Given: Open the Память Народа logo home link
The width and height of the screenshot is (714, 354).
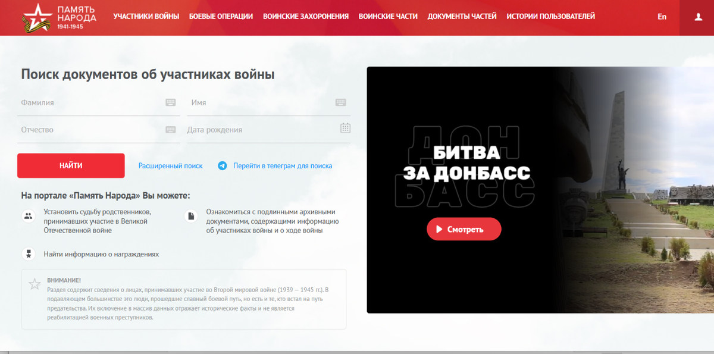Looking at the screenshot, I should (58, 17).
